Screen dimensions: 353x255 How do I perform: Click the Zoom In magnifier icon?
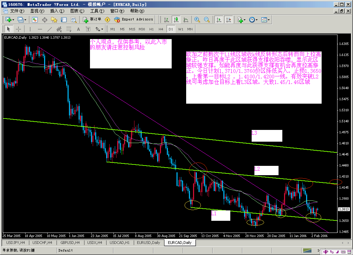tap(197, 20)
